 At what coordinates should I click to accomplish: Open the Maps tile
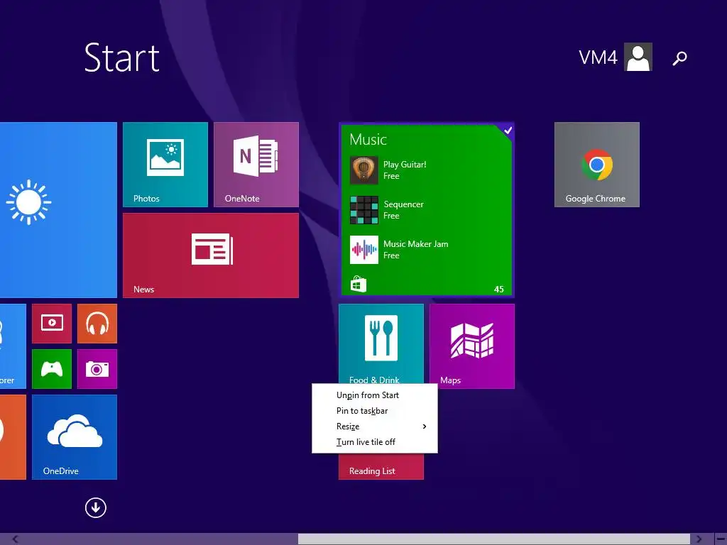click(472, 346)
